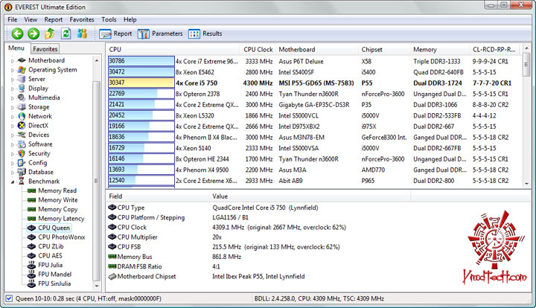Click the Software icon in the tree

click(22, 144)
